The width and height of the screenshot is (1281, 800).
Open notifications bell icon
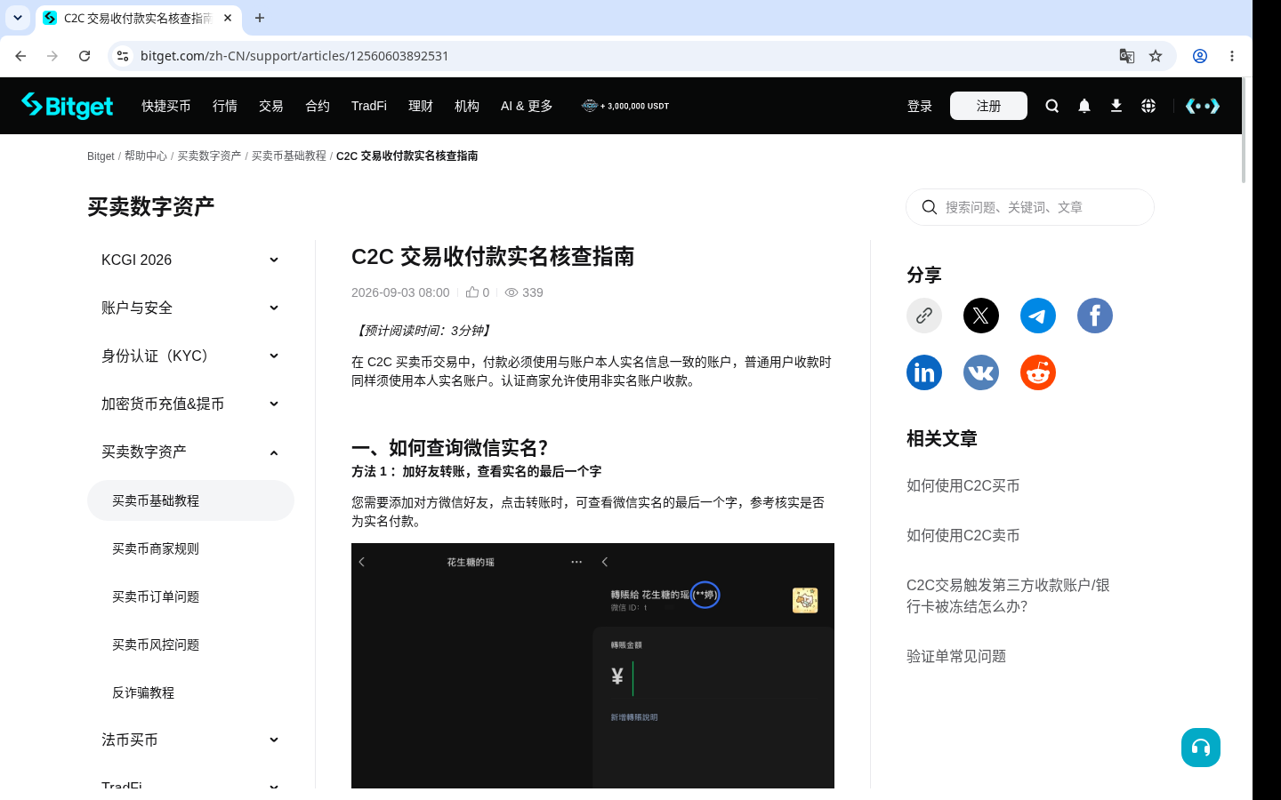(1084, 106)
